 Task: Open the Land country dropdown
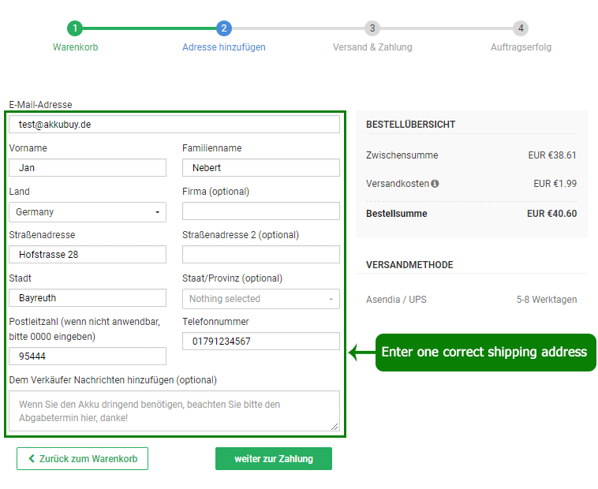click(x=88, y=211)
